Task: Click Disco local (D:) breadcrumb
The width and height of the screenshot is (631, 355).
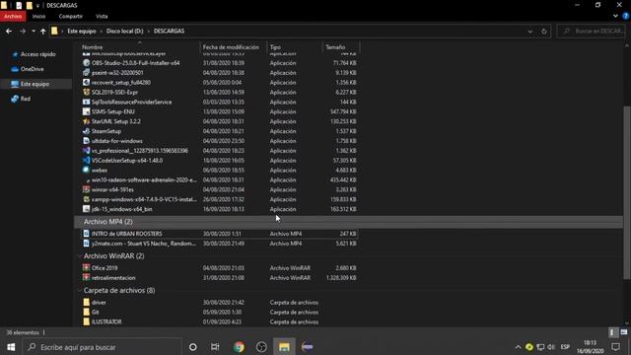Action: tap(125, 31)
